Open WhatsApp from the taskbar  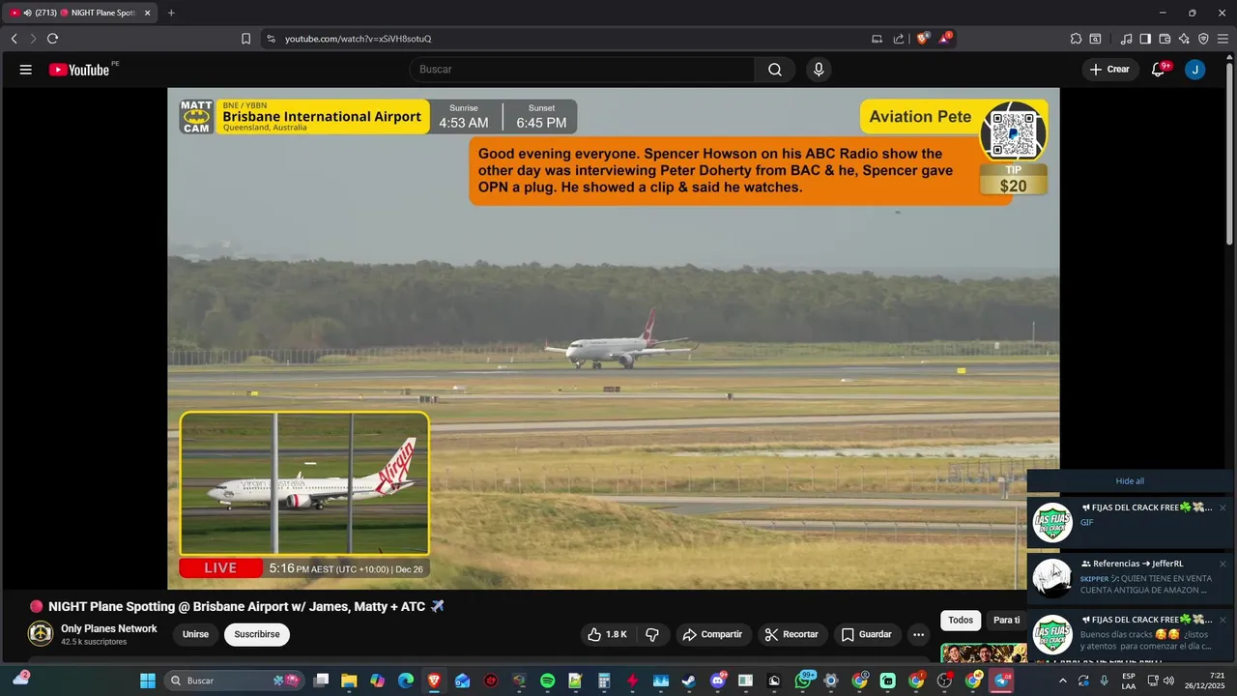[x=803, y=681]
